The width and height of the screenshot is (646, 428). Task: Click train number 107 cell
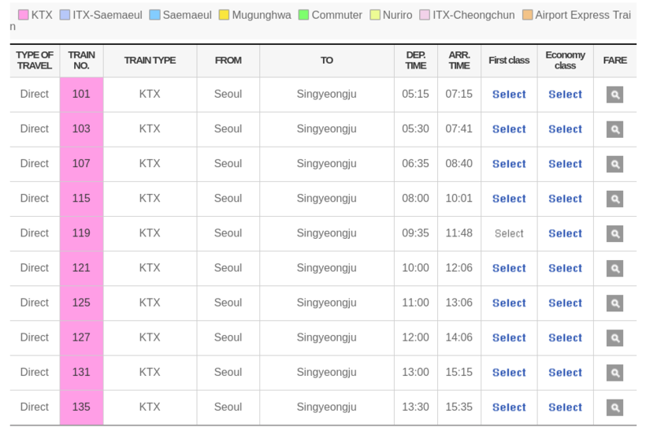pos(81,164)
